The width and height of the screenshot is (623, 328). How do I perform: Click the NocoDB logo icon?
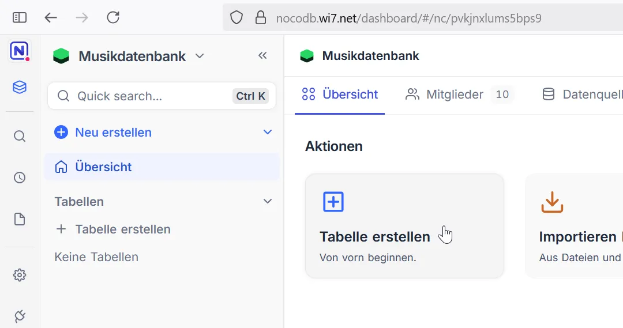click(x=19, y=51)
